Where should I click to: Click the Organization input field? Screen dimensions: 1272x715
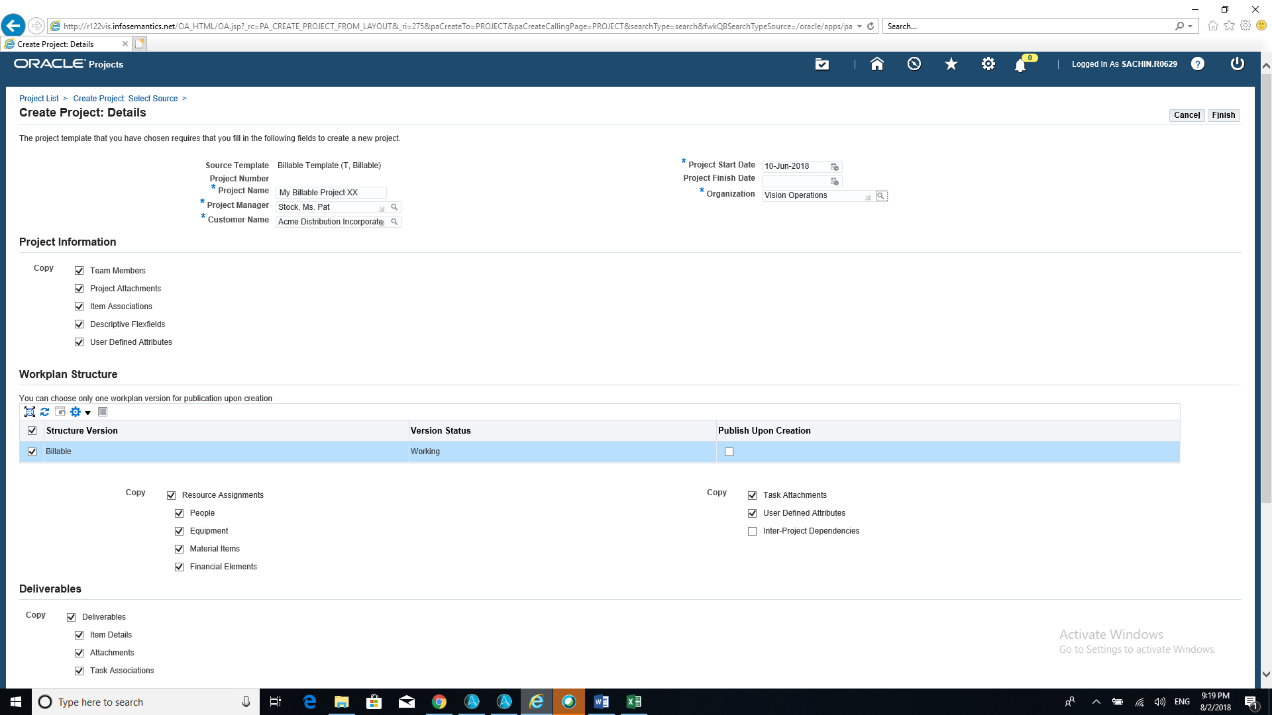[x=817, y=196]
